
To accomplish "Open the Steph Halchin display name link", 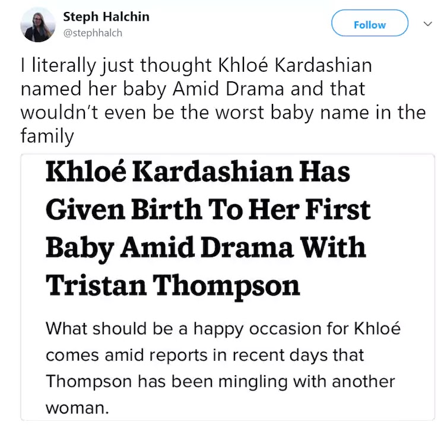I will [106, 17].
